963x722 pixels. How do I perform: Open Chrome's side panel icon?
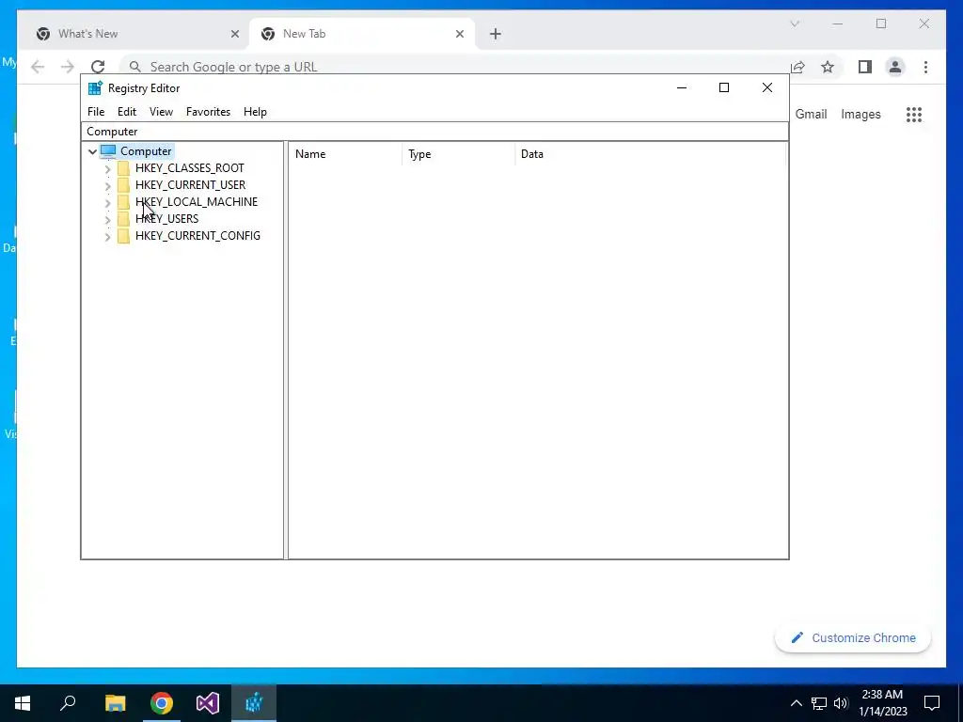pos(865,67)
